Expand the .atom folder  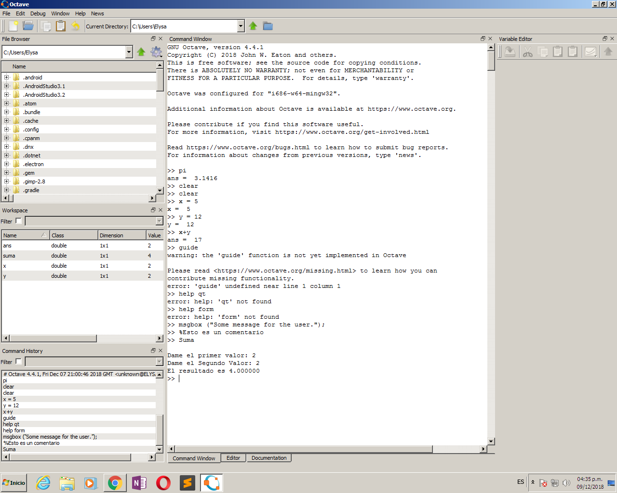tap(6, 104)
